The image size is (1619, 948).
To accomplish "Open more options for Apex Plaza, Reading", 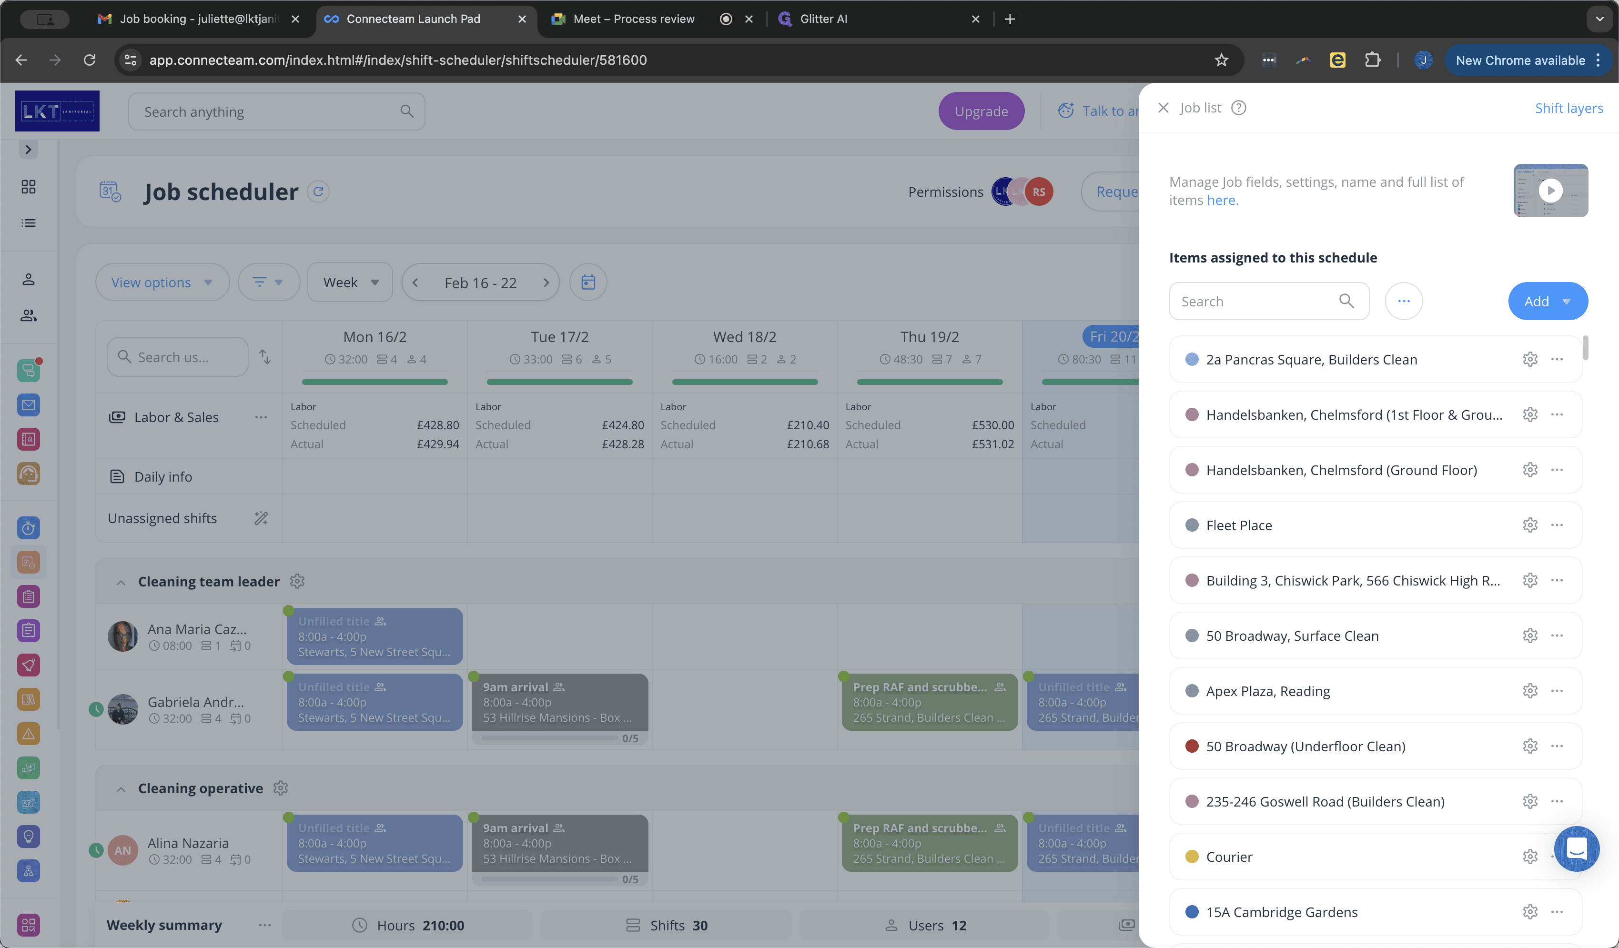I will point(1557,690).
